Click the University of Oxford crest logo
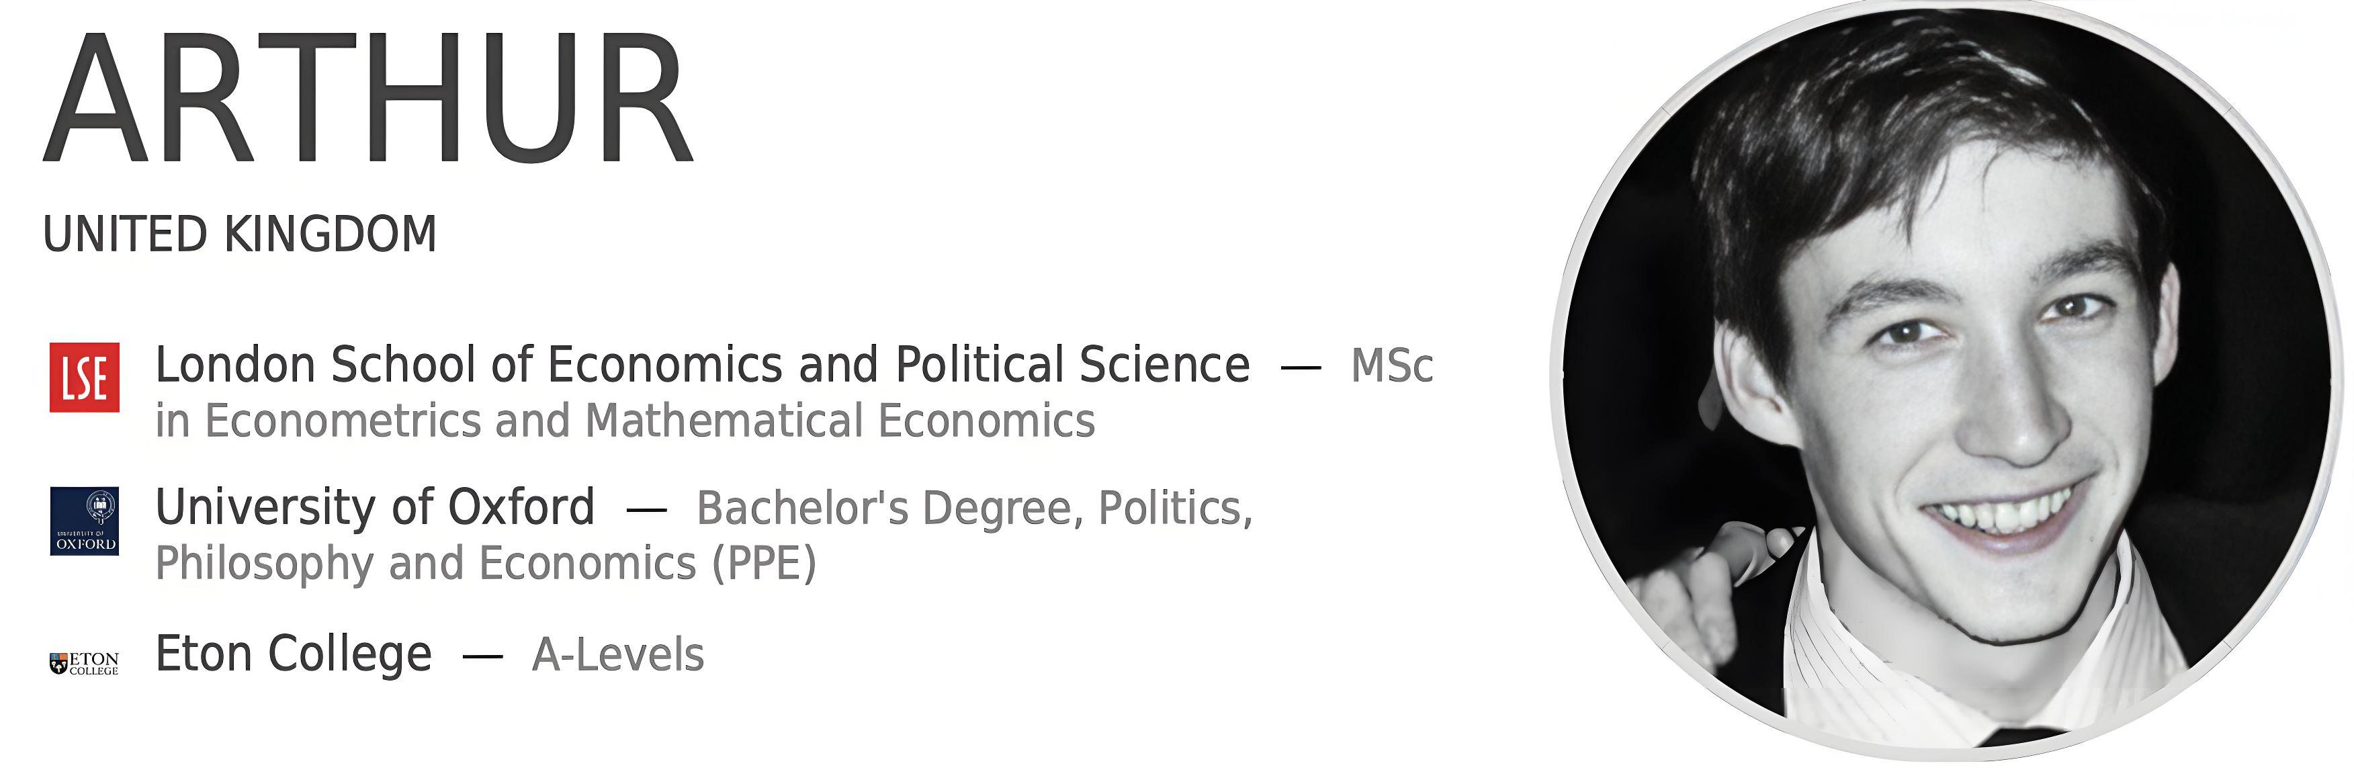2354x782 pixels. 84,521
